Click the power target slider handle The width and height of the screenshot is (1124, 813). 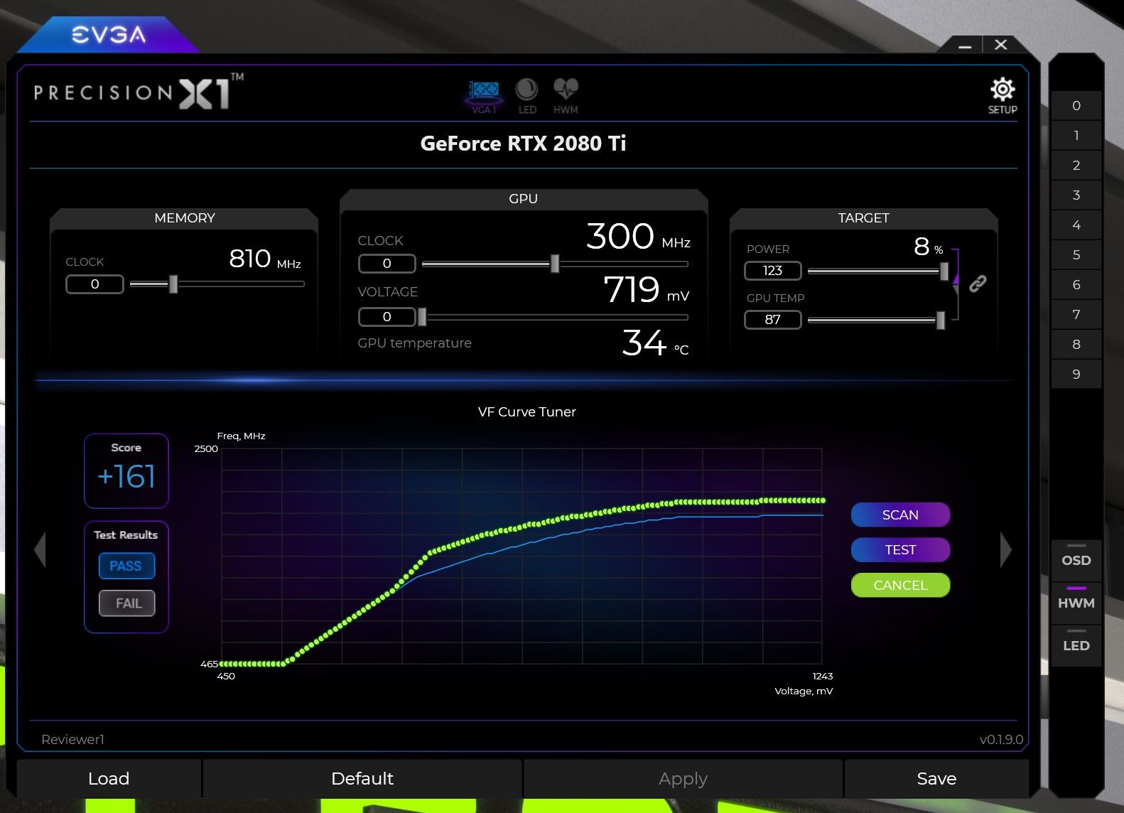click(944, 271)
